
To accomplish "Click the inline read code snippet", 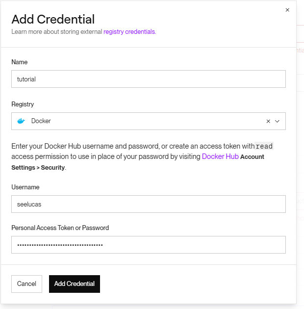I will [264, 146].
